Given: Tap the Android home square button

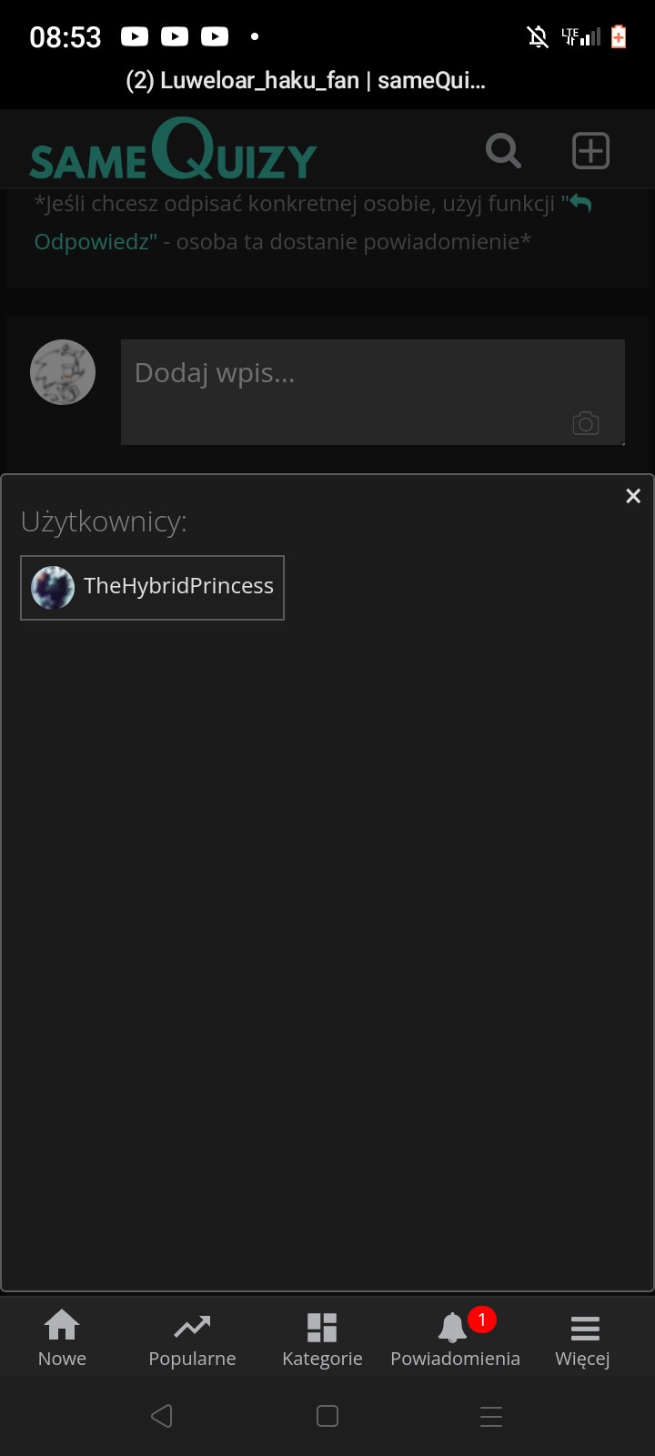Looking at the screenshot, I should point(327,1416).
